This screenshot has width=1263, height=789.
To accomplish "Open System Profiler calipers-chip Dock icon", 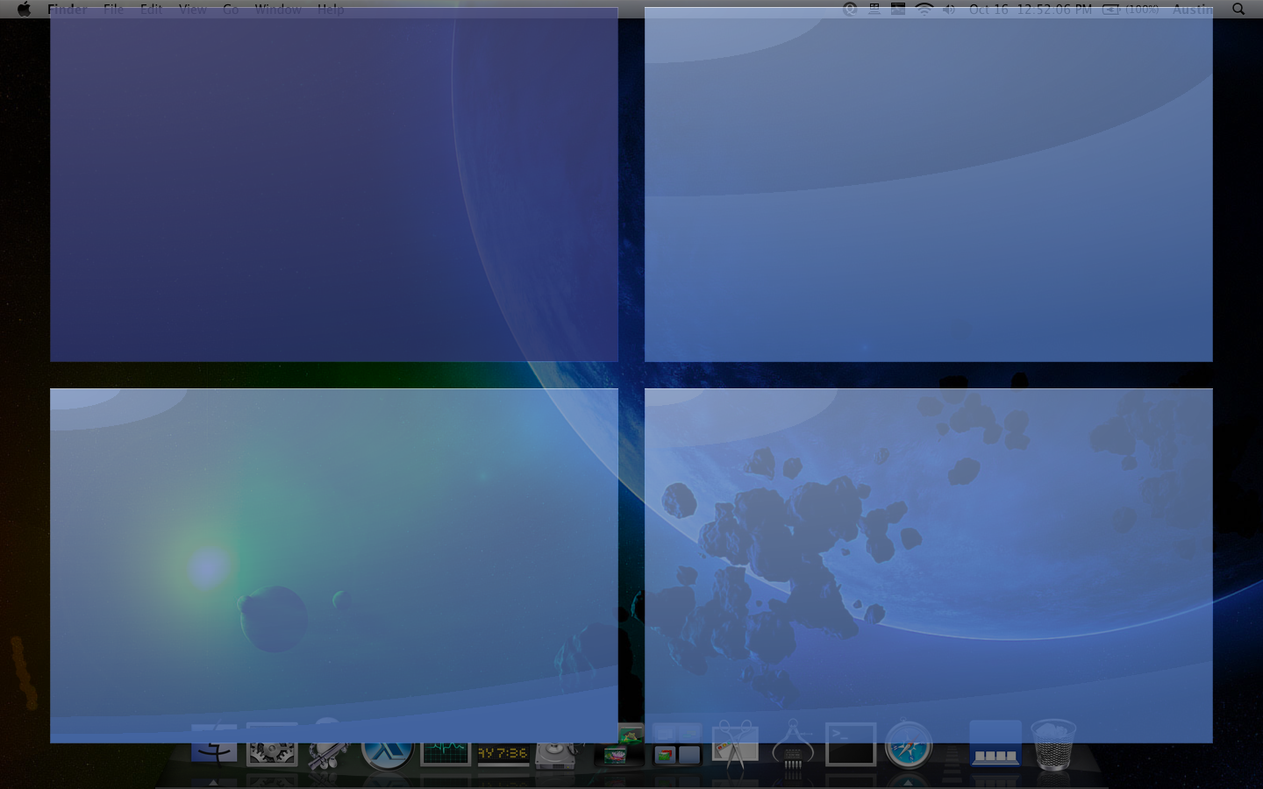I will pyautogui.click(x=793, y=746).
